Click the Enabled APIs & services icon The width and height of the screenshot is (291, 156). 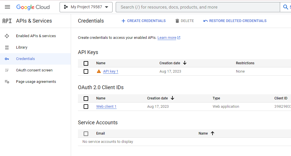pyautogui.click(x=7, y=36)
